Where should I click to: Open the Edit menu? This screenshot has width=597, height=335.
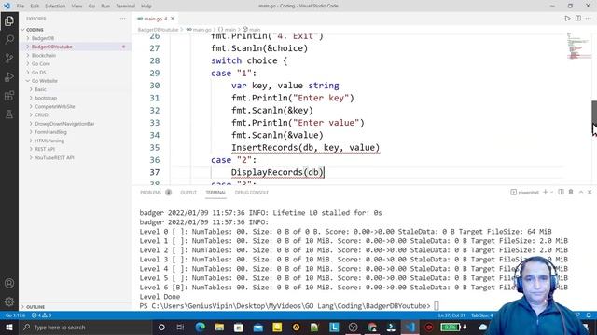click(35, 7)
